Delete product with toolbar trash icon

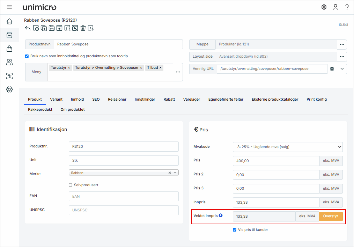[x=83, y=28]
